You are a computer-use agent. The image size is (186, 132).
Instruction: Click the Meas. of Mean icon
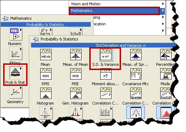pos(76,55)
